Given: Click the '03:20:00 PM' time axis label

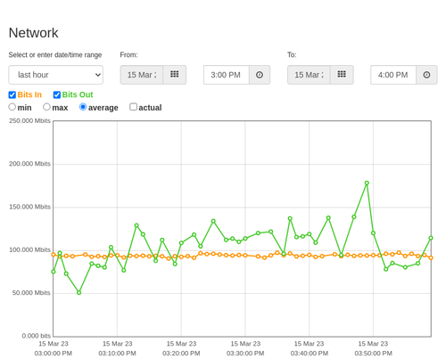Looking at the screenshot, I should (x=181, y=354).
